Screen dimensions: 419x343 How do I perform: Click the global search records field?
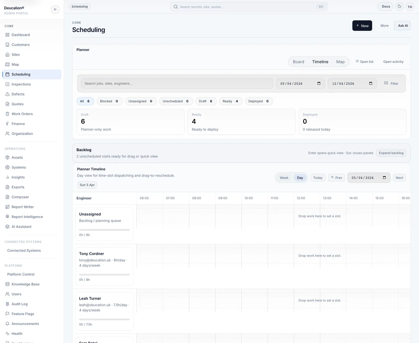(x=249, y=7)
